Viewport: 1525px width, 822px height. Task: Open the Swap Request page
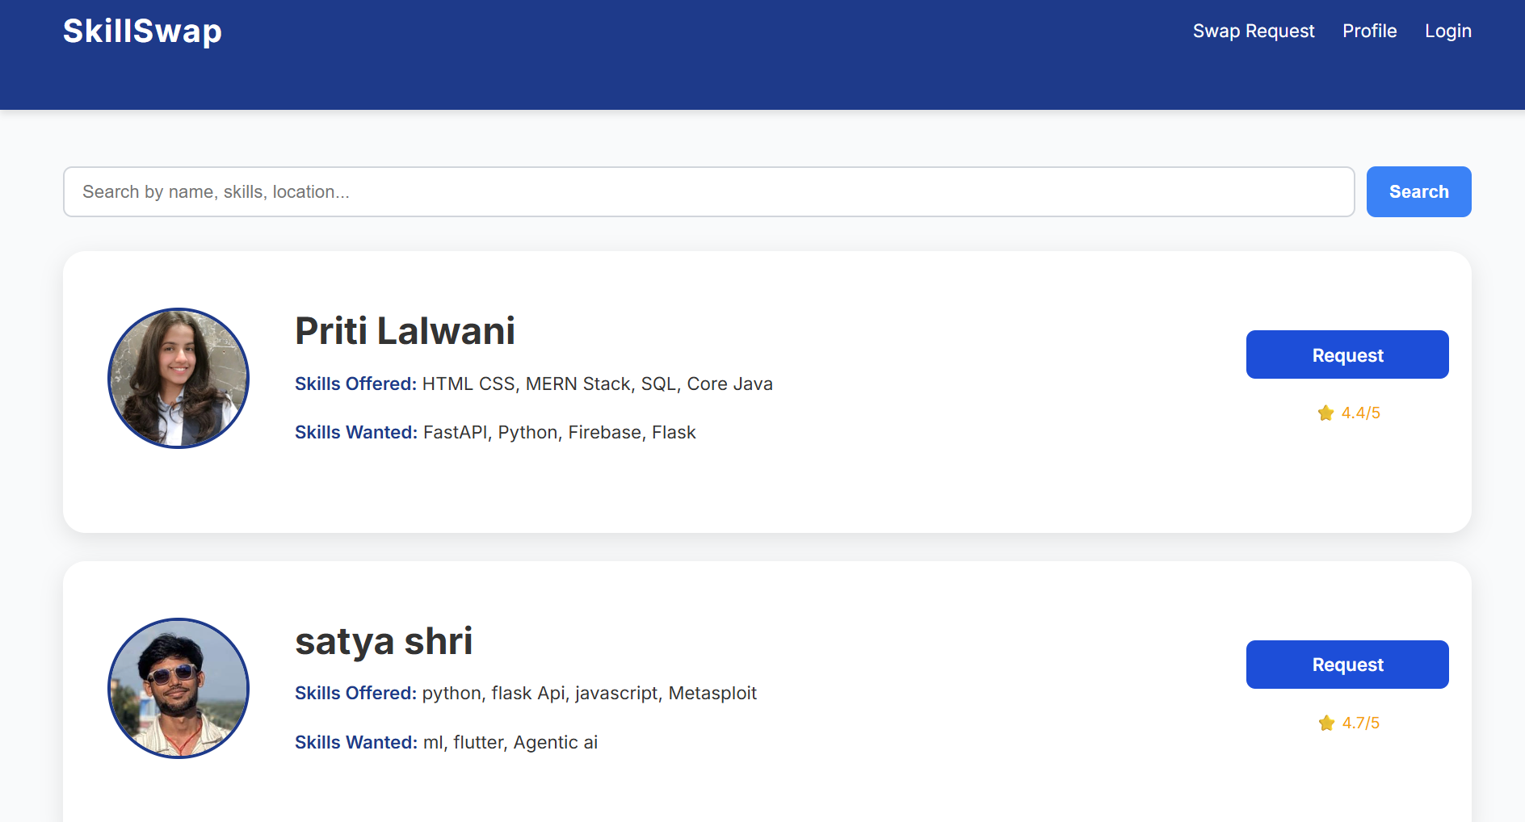[x=1253, y=31]
